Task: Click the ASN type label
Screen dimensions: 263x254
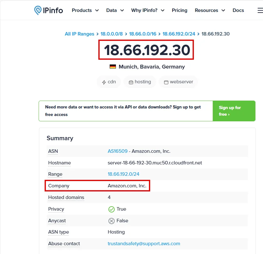Action: 58,232
